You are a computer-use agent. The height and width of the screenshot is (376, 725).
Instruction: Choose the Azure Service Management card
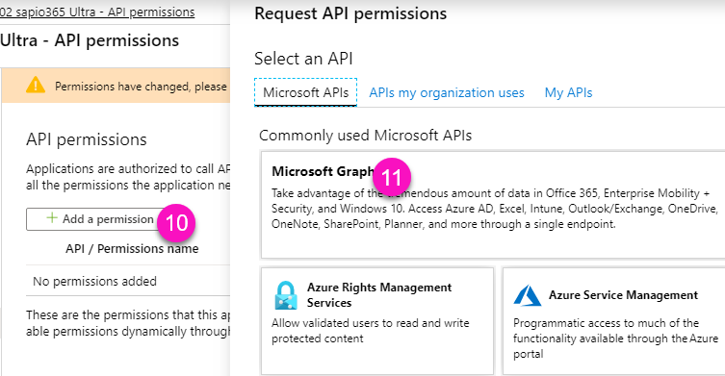click(613, 321)
